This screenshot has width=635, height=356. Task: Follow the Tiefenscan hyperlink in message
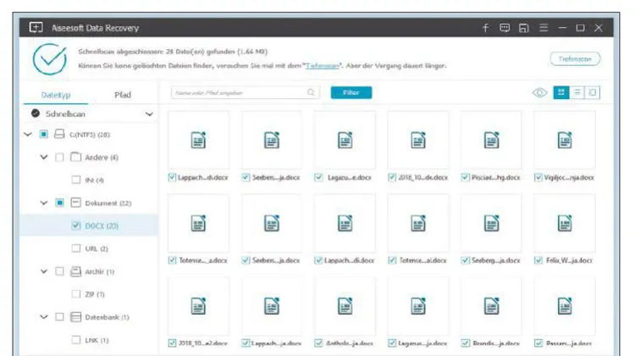[x=323, y=66]
